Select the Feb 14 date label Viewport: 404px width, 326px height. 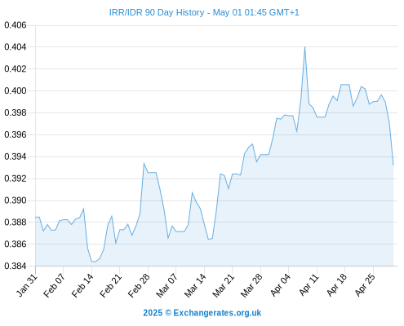point(82,285)
